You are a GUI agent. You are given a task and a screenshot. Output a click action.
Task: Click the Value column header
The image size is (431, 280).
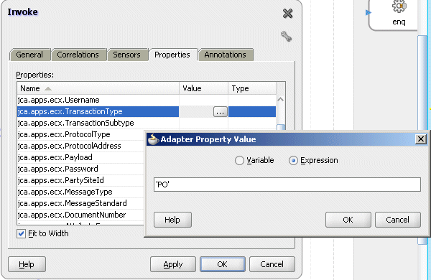pos(204,88)
